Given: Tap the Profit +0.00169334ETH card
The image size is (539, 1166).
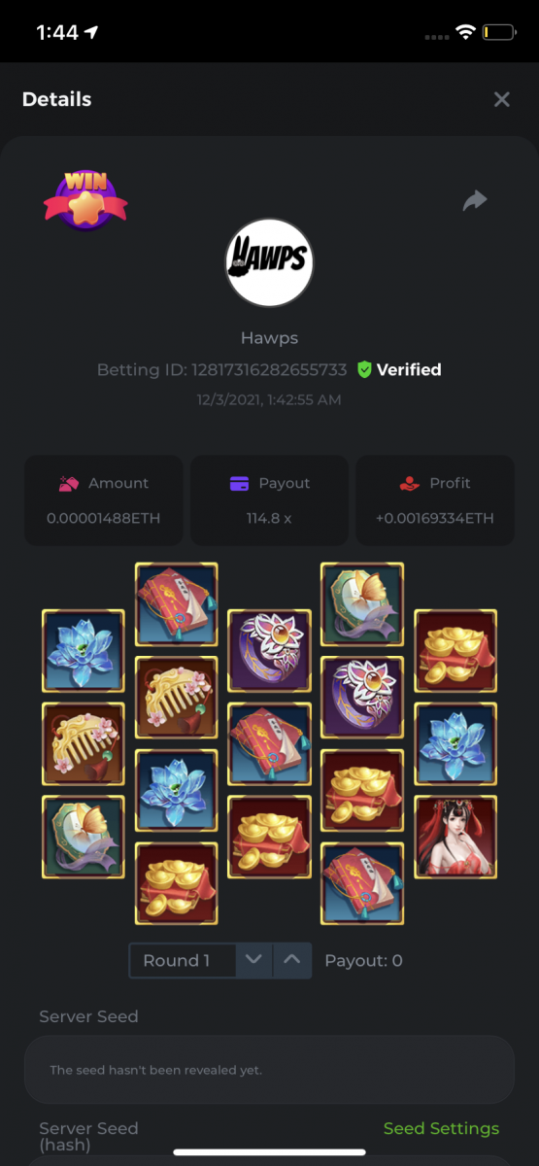Looking at the screenshot, I should pos(435,499).
